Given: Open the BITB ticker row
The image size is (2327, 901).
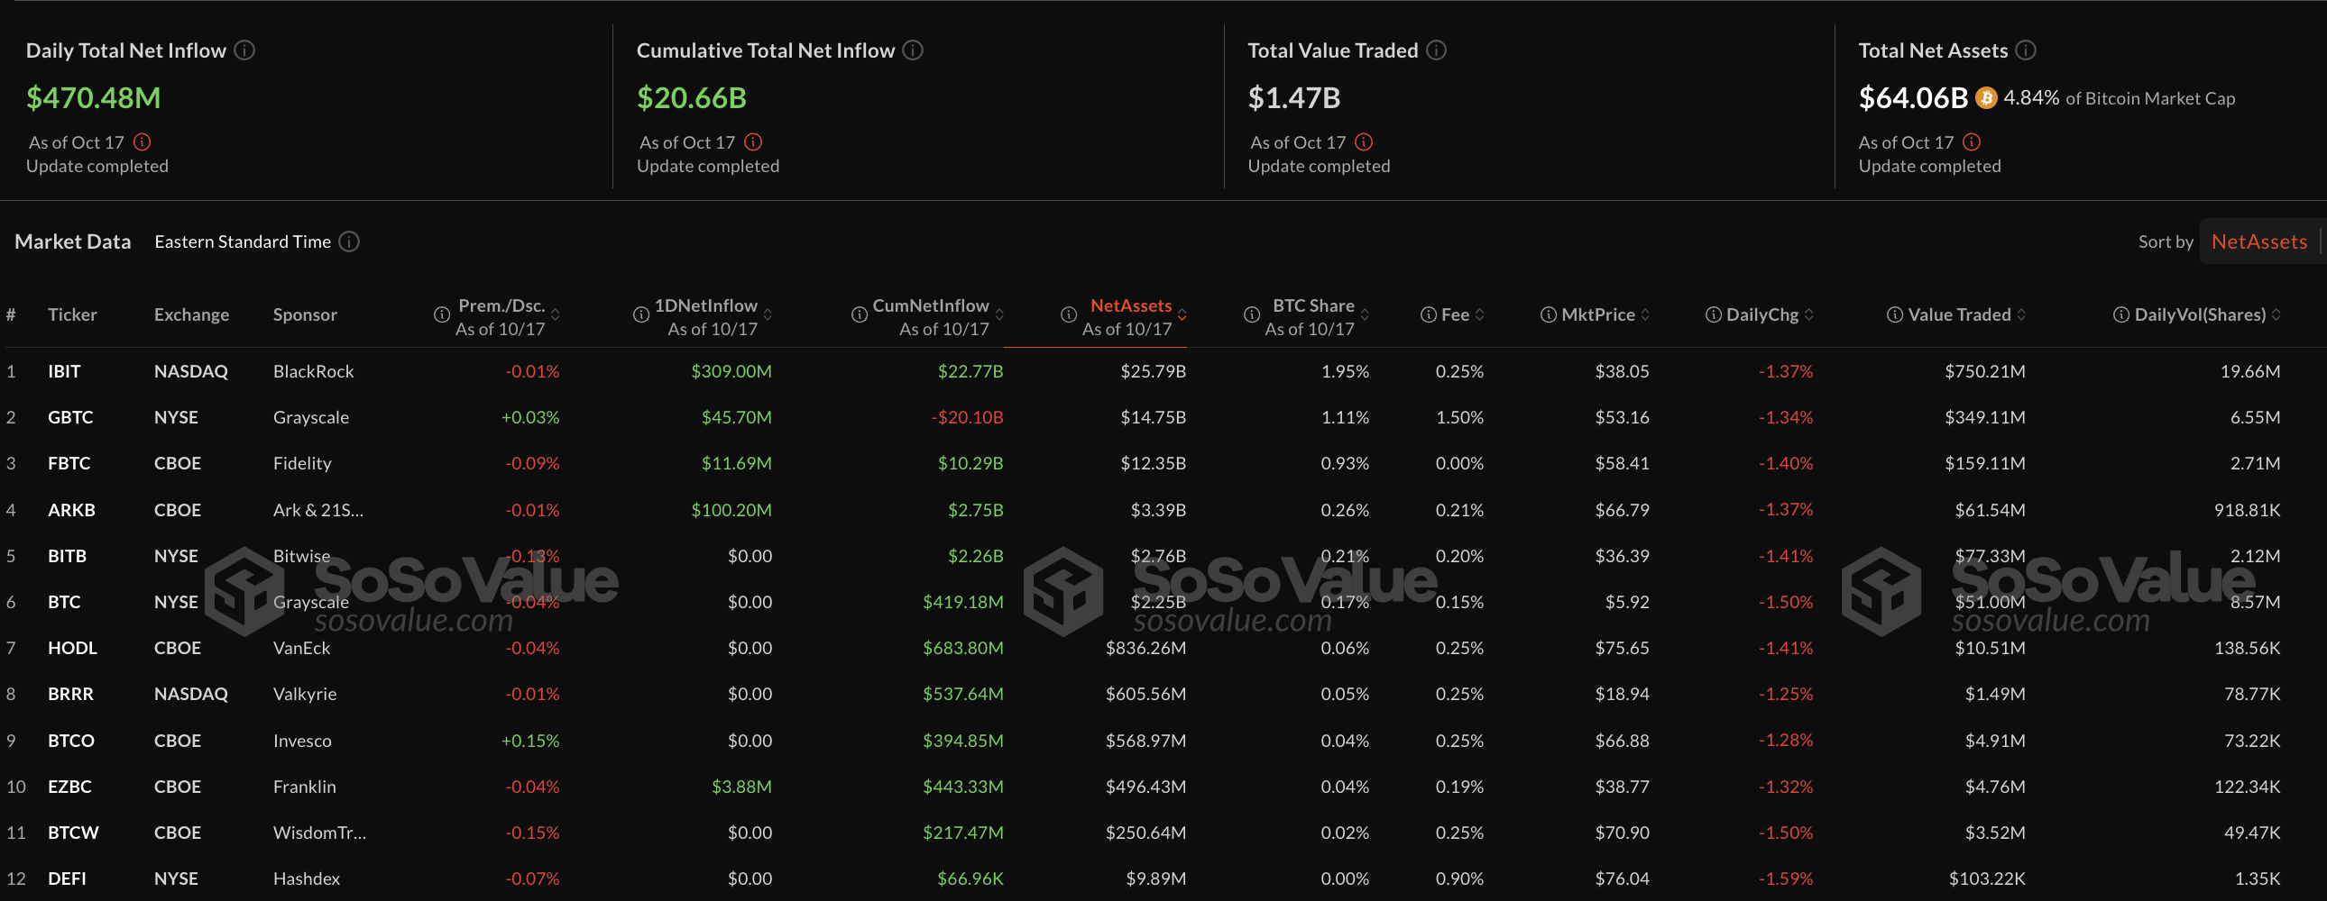Looking at the screenshot, I should tap(1163, 556).
